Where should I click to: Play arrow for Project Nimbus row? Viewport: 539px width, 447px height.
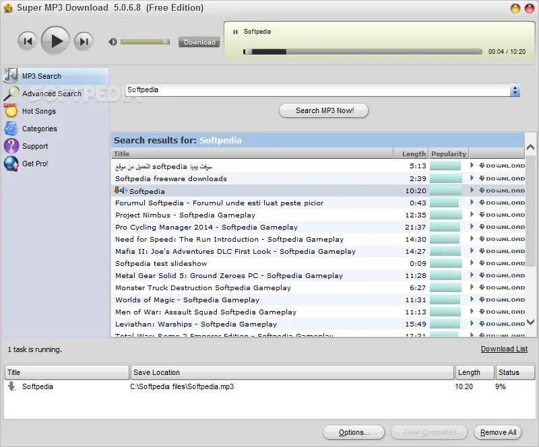472,214
